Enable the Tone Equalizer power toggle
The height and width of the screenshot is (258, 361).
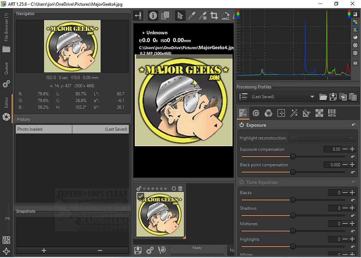(x=241, y=182)
